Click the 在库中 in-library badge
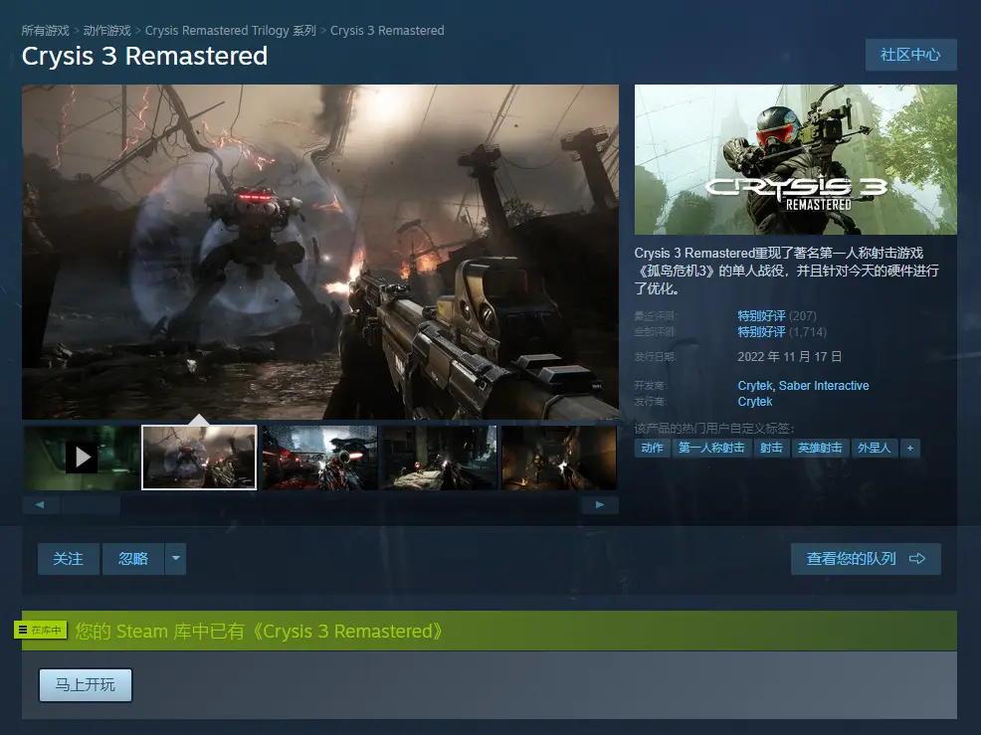 (x=40, y=630)
